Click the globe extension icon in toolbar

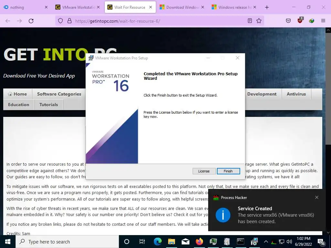pyautogui.click(x=311, y=21)
